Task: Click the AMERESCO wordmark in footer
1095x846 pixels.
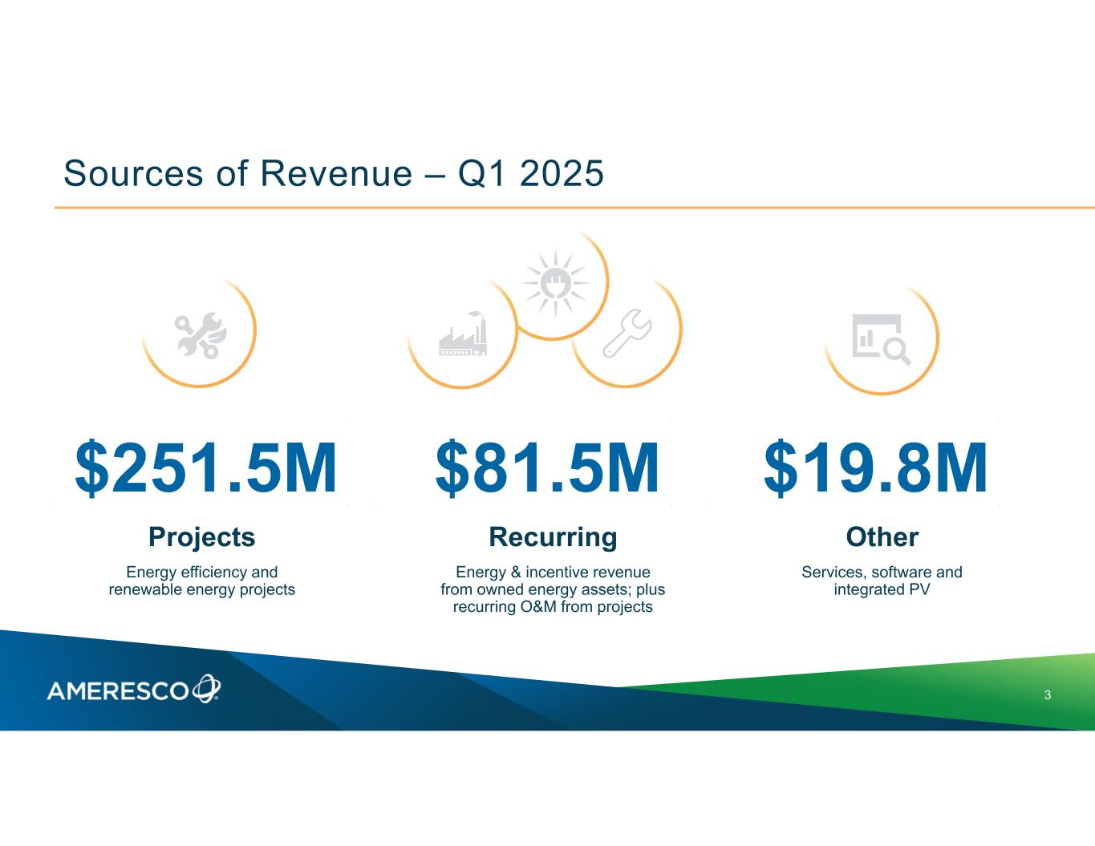Action: (x=118, y=690)
